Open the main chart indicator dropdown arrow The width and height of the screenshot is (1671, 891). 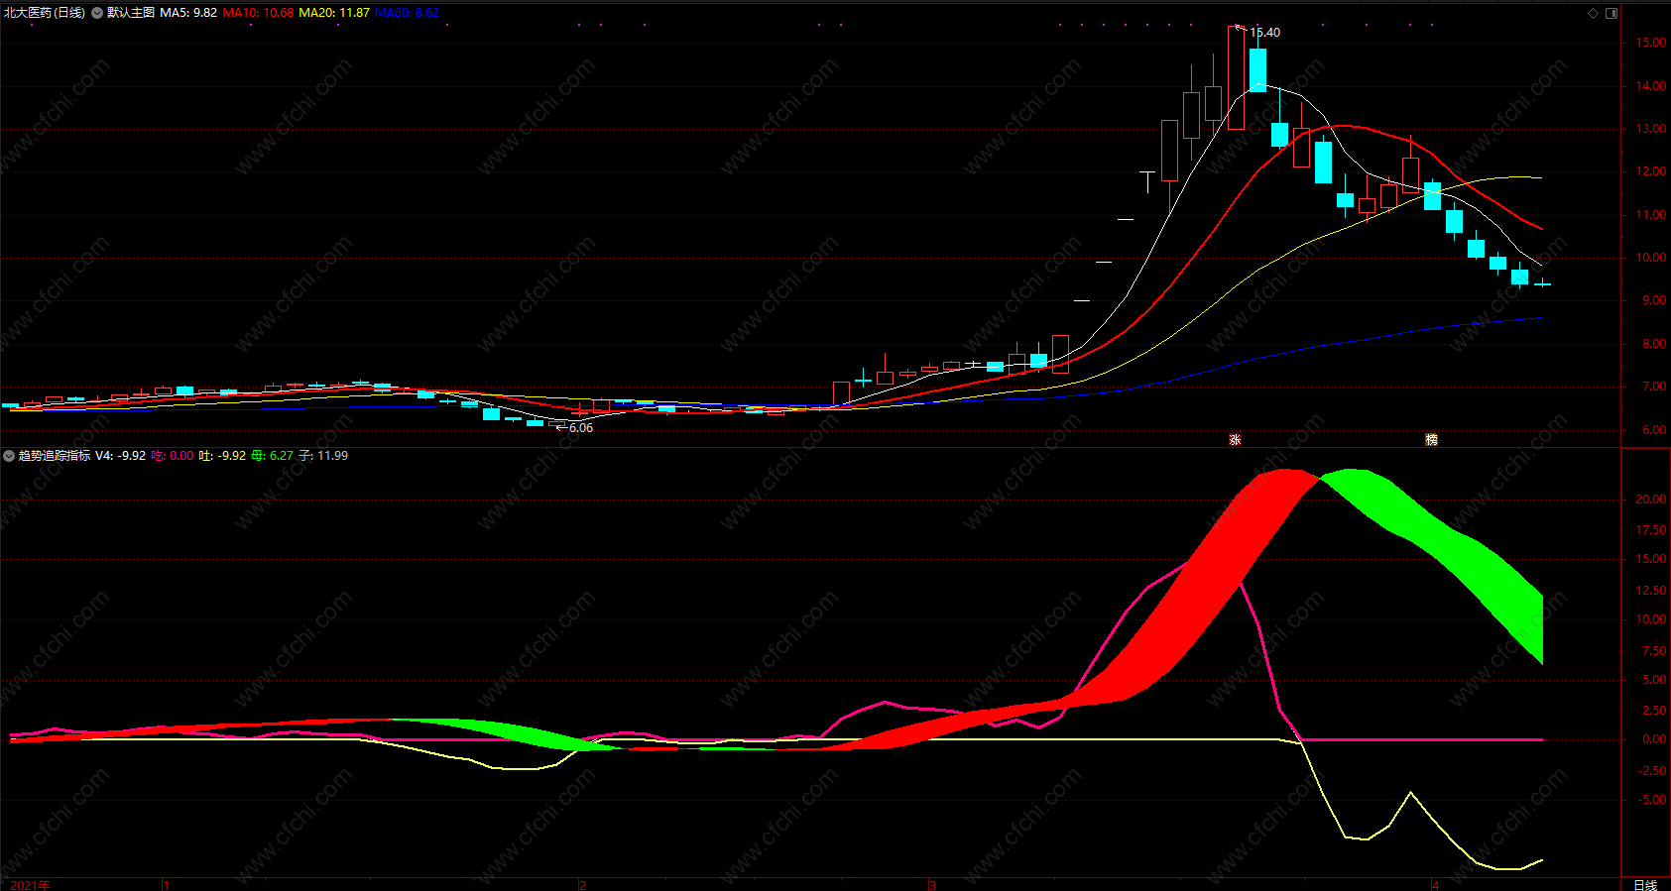point(97,13)
